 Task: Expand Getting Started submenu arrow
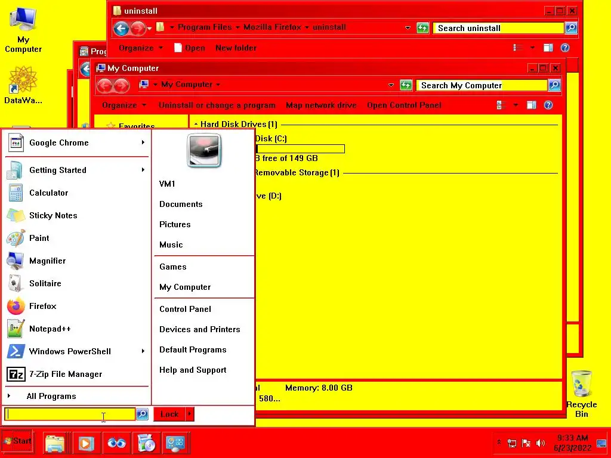coord(143,170)
